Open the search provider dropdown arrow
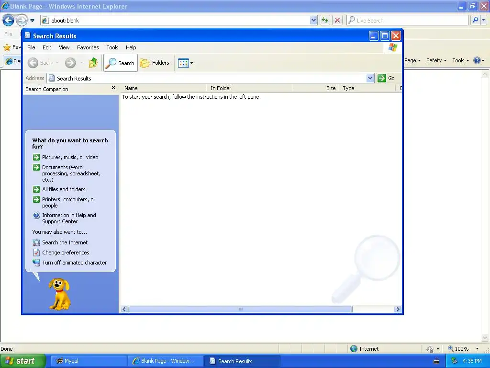The width and height of the screenshot is (490, 368). [483, 20]
